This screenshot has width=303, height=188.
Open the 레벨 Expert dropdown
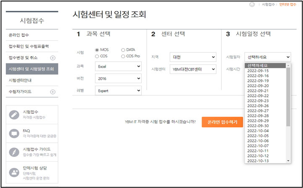[118, 90]
